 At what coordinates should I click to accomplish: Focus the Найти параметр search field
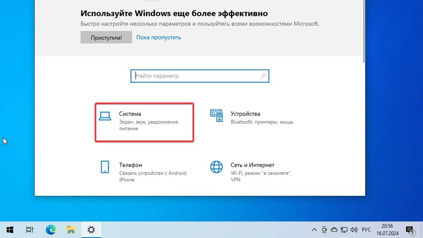200,76
